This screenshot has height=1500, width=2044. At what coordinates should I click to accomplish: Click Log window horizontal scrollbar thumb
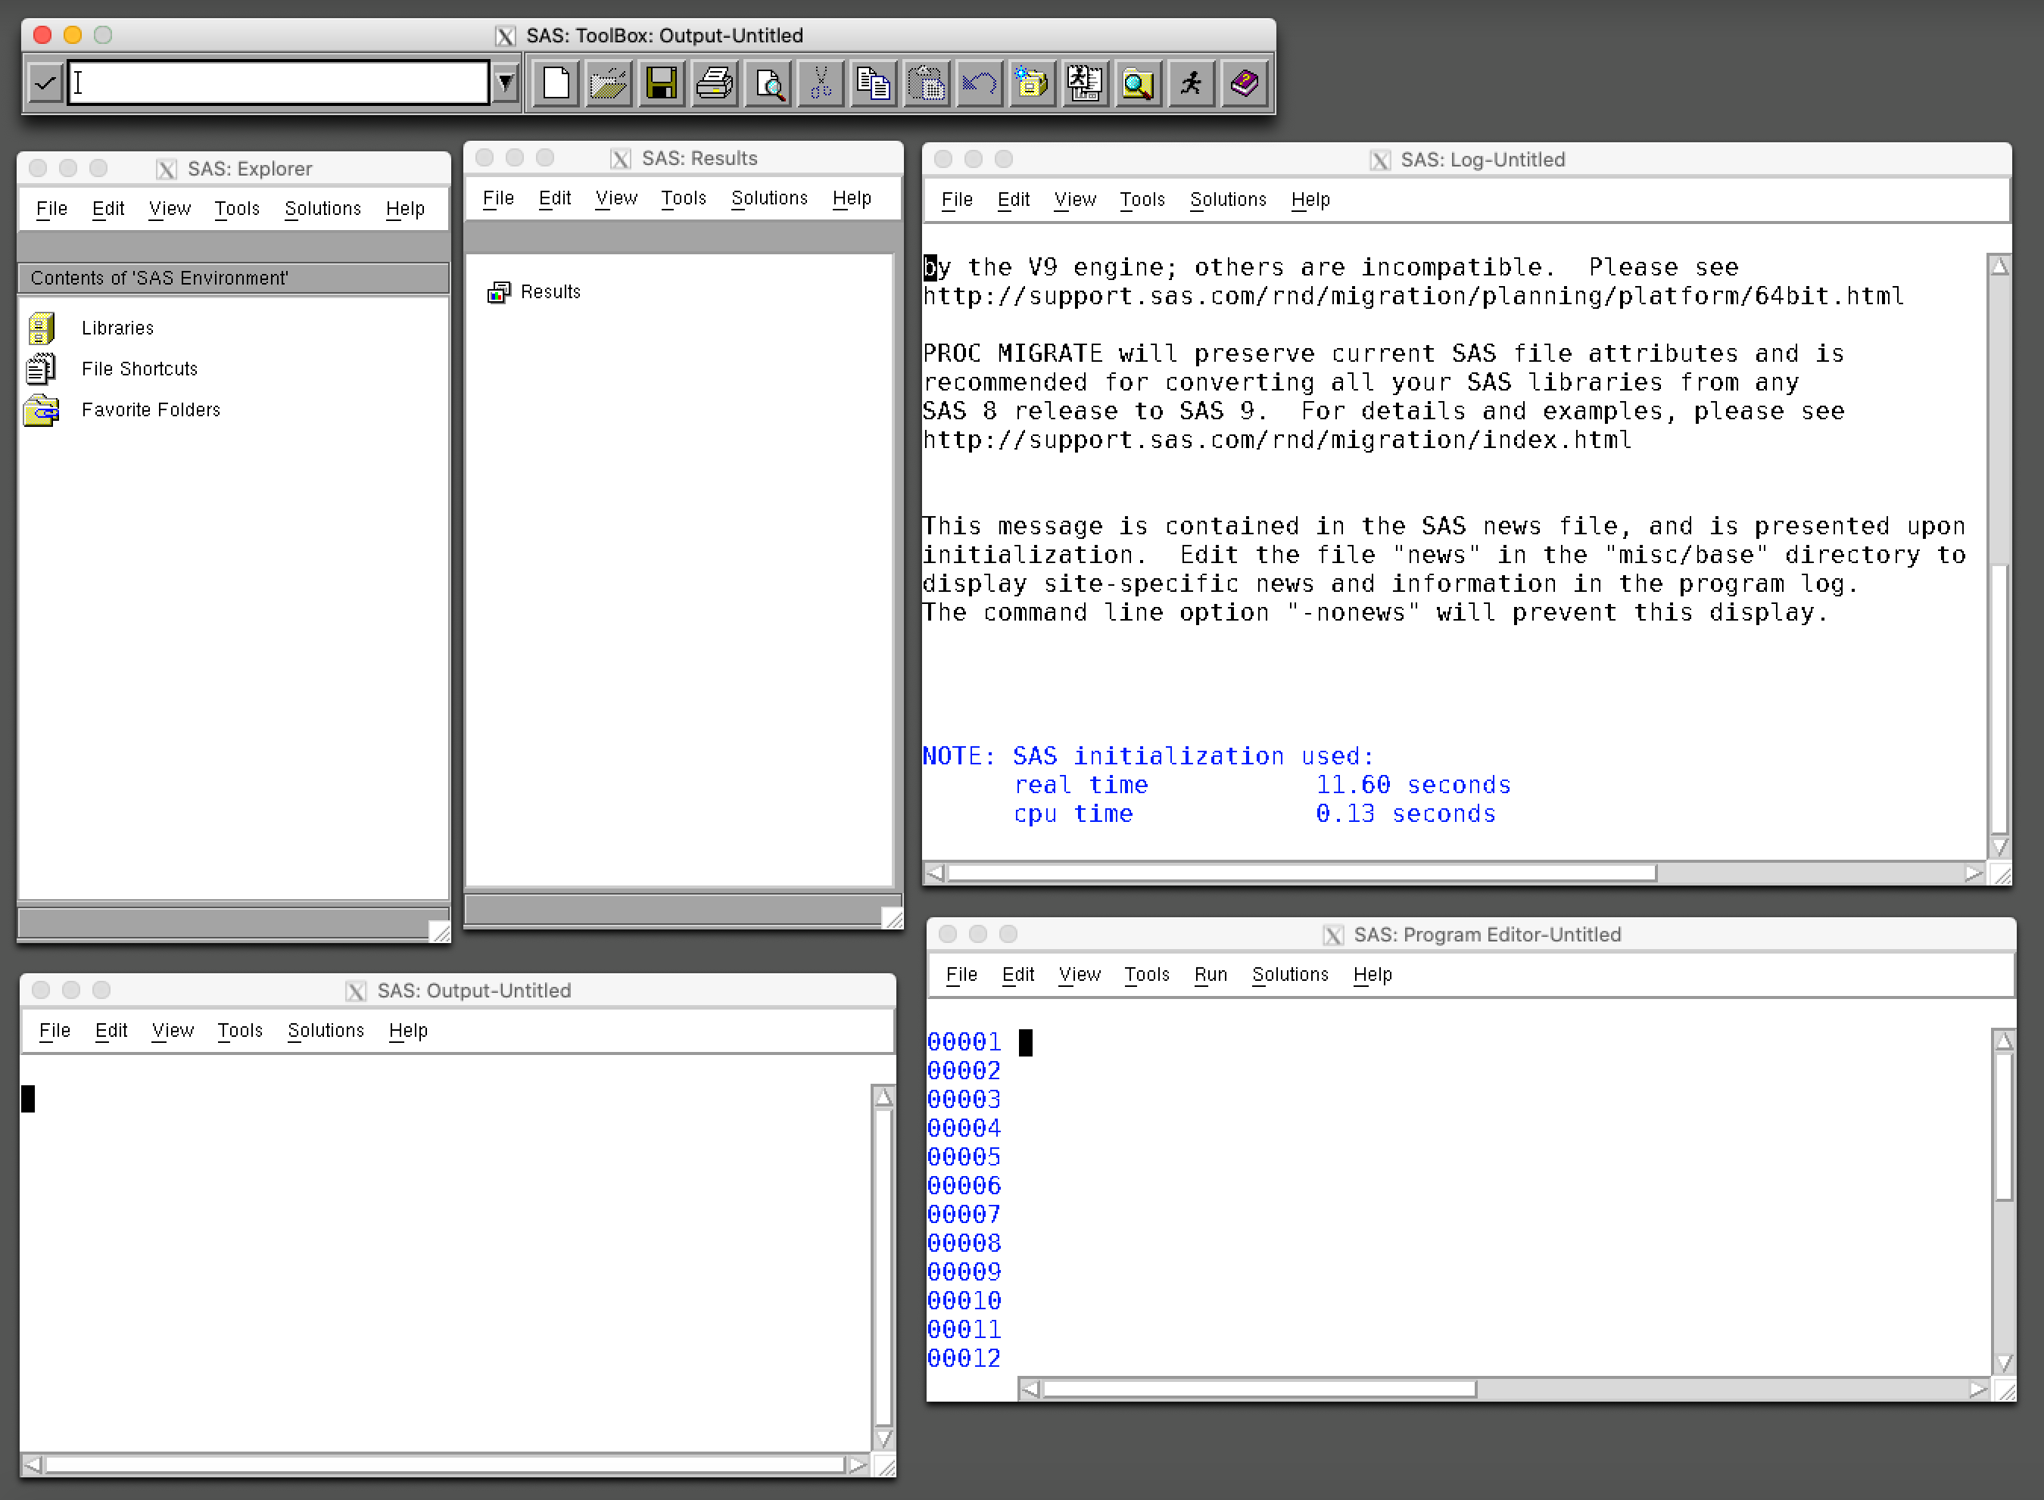[x=1302, y=873]
